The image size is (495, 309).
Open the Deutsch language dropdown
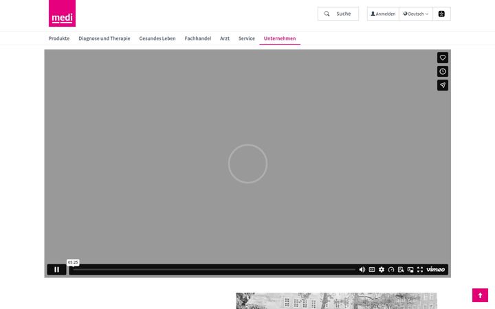(x=416, y=14)
